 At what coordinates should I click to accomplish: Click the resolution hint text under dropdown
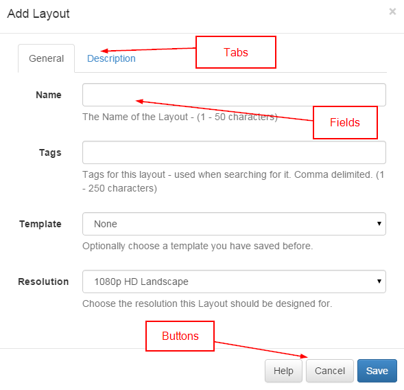pos(207,303)
